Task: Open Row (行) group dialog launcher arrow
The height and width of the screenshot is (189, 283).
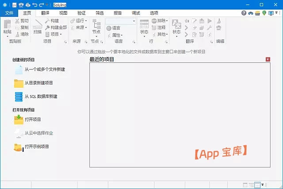Action: pyautogui.click(x=166, y=42)
